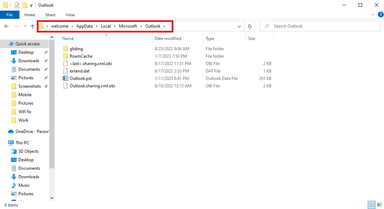This screenshot has width=384, height=209.
Task: Switch to the View ribbon tab
Action: coord(70,15)
